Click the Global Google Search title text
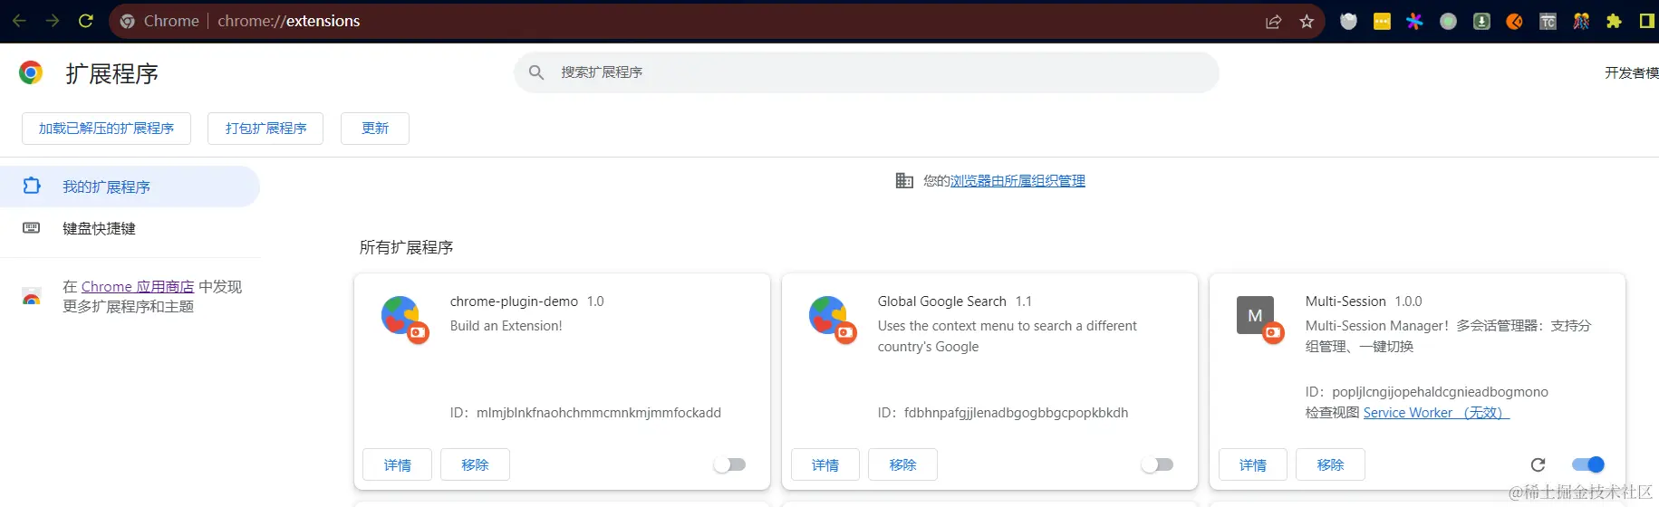The width and height of the screenshot is (1659, 507). [x=941, y=301]
